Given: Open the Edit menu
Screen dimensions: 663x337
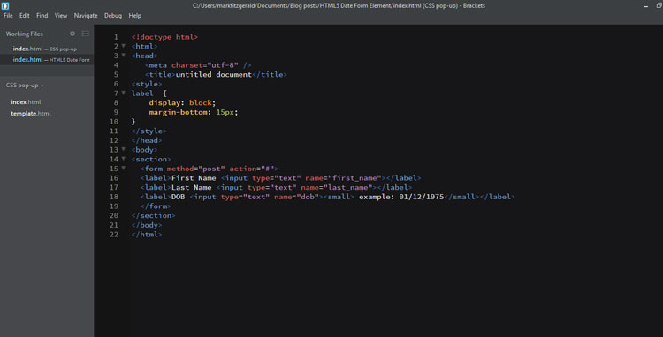Looking at the screenshot, I should pos(25,16).
